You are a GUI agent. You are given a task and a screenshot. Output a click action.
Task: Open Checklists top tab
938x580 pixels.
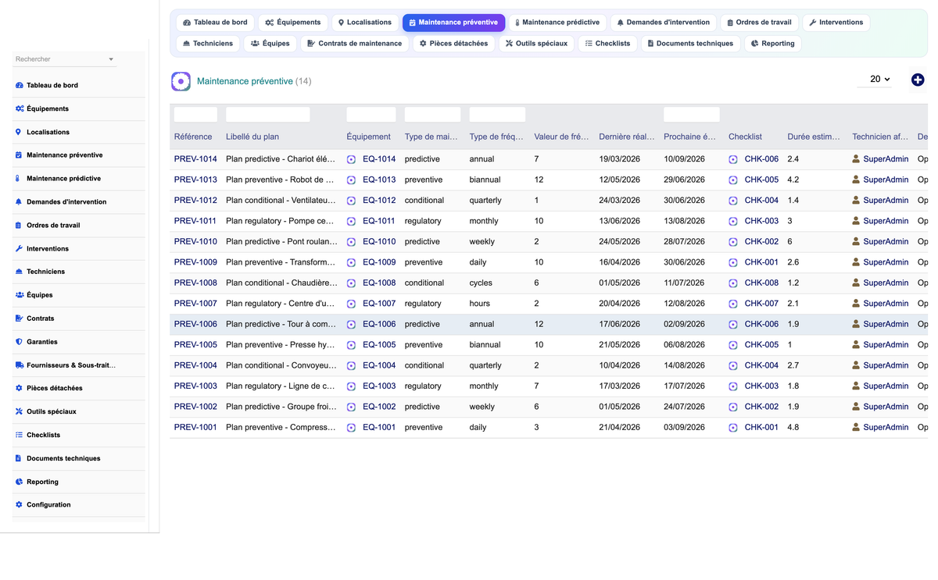607,44
